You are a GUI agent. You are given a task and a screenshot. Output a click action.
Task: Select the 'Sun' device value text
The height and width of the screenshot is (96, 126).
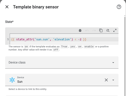point(20,82)
